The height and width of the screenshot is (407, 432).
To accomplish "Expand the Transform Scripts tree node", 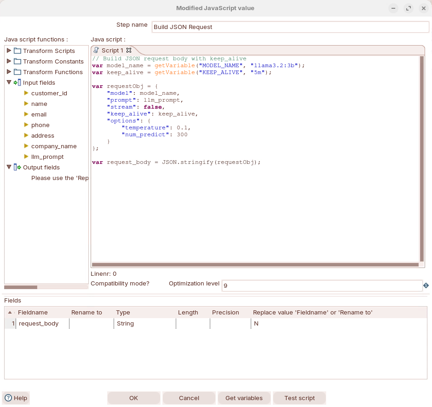I will tap(9, 51).
